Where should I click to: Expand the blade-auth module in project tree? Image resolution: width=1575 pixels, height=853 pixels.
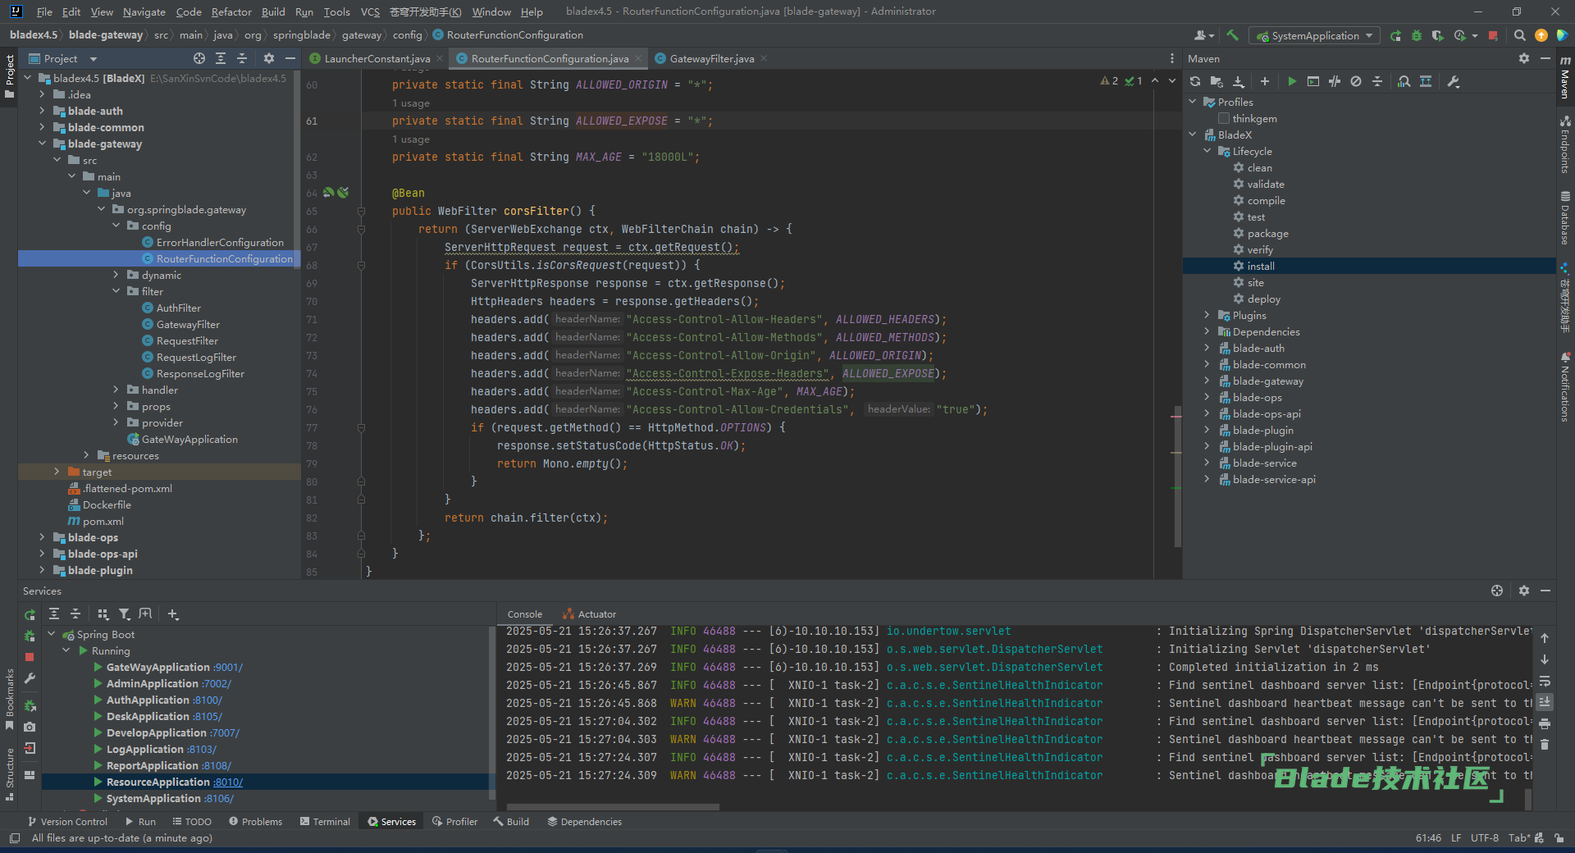42,111
